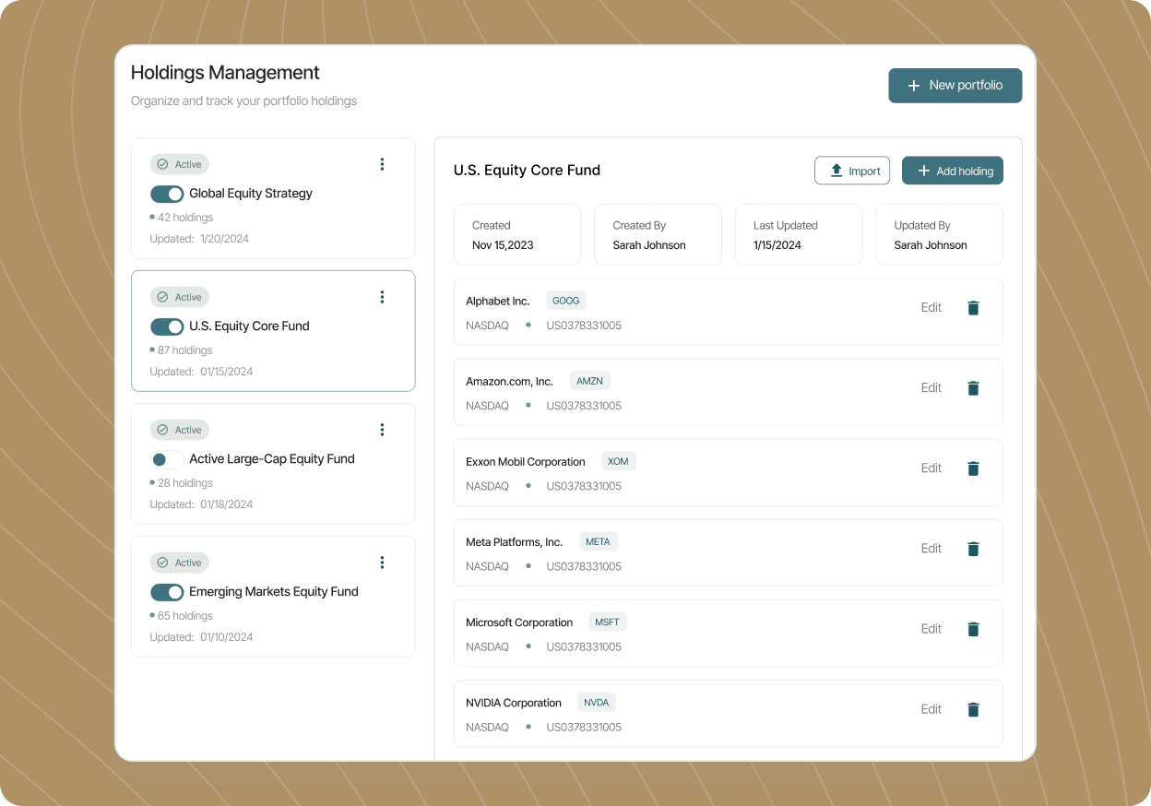Click the New portfolio button
This screenshot has height=806, width=1151.
tap(955, 86)
